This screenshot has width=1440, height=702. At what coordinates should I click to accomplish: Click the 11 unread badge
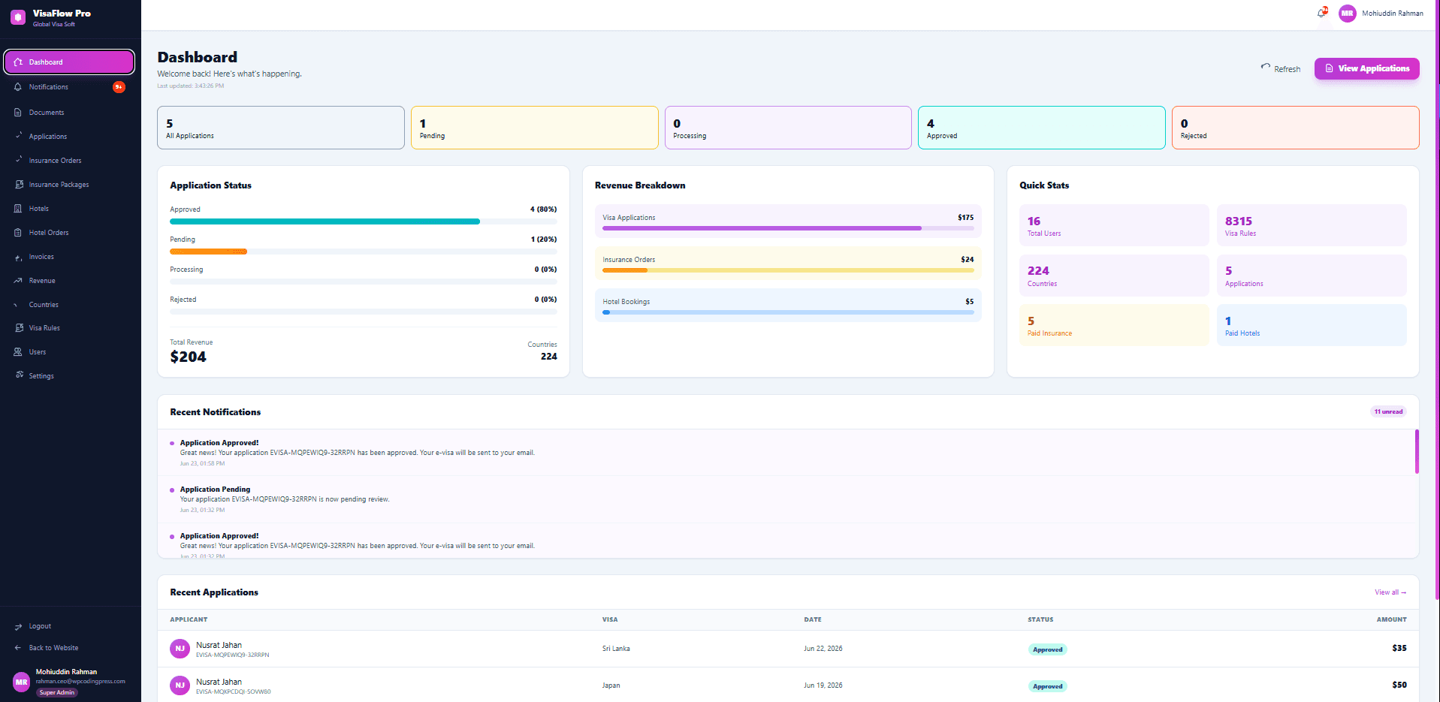[1388, 411]
